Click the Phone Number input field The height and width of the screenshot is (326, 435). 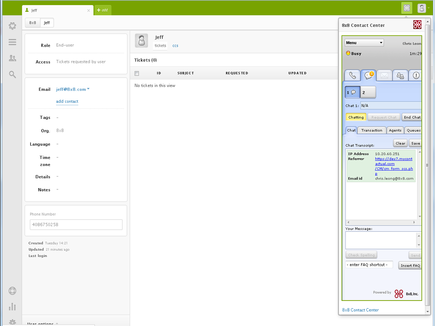[x=76, y=224]
